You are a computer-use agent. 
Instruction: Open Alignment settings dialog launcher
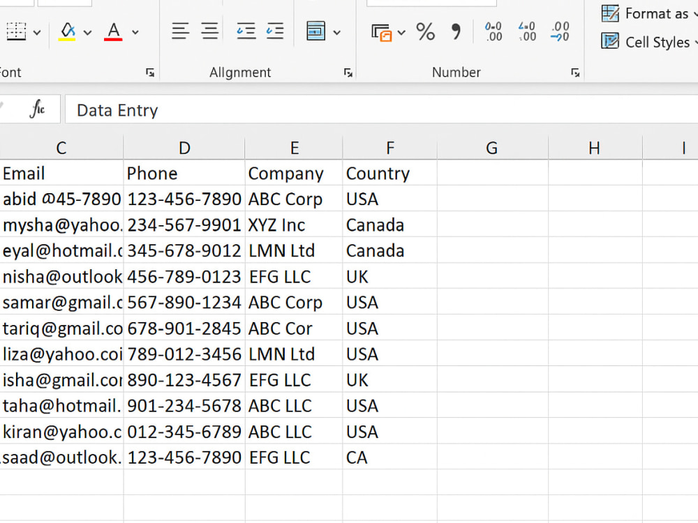[x=348, y=73]
